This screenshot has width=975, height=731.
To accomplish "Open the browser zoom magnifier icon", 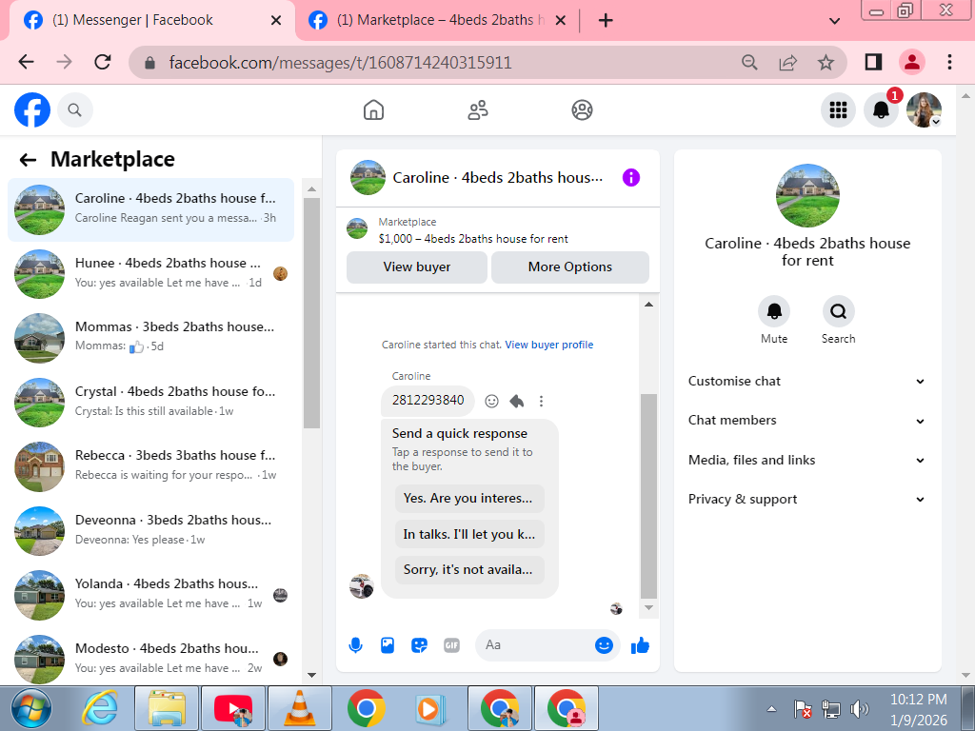I will pyautogui.click(x=750, y=62).
